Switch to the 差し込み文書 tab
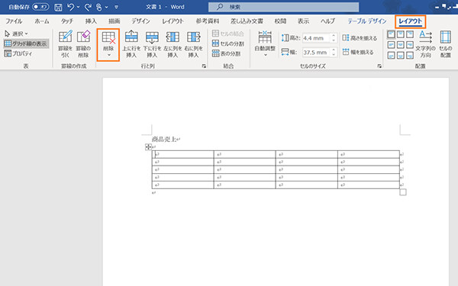The image size is (458, 286). pos(247,21)
